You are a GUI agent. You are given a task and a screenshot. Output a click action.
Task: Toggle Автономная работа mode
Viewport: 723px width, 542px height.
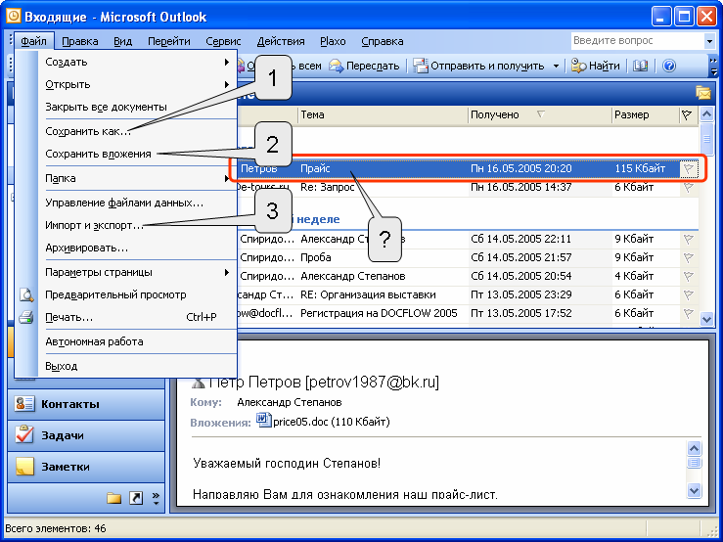(137, 341)
